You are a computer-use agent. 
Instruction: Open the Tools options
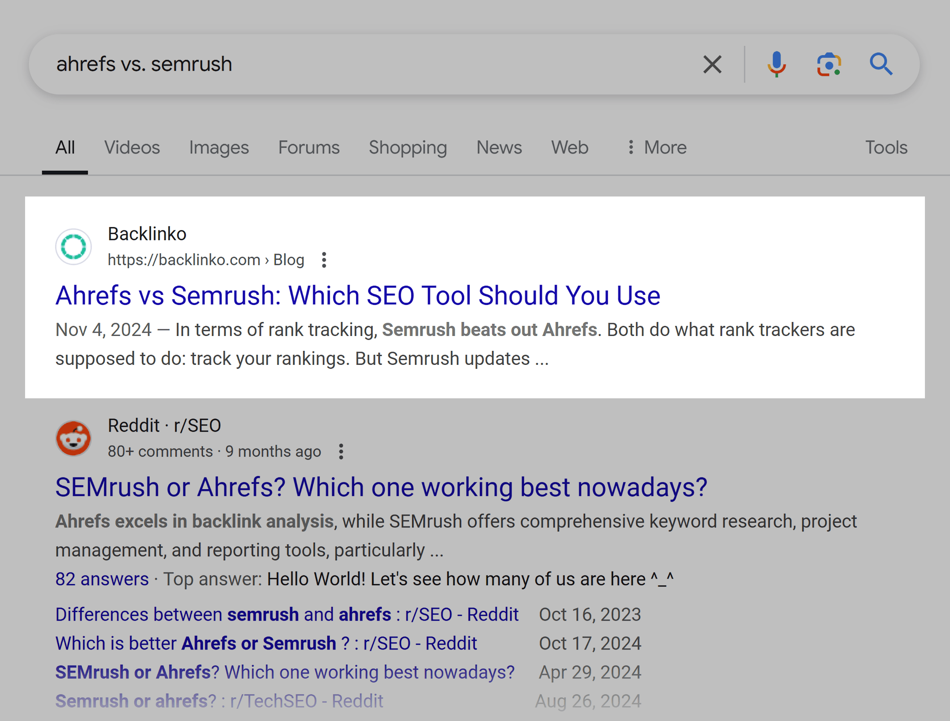click(886, 148)
